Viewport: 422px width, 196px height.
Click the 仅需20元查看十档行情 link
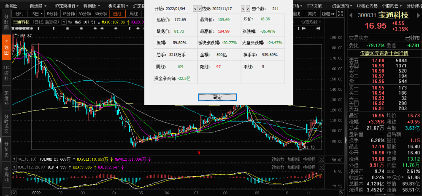384,53
